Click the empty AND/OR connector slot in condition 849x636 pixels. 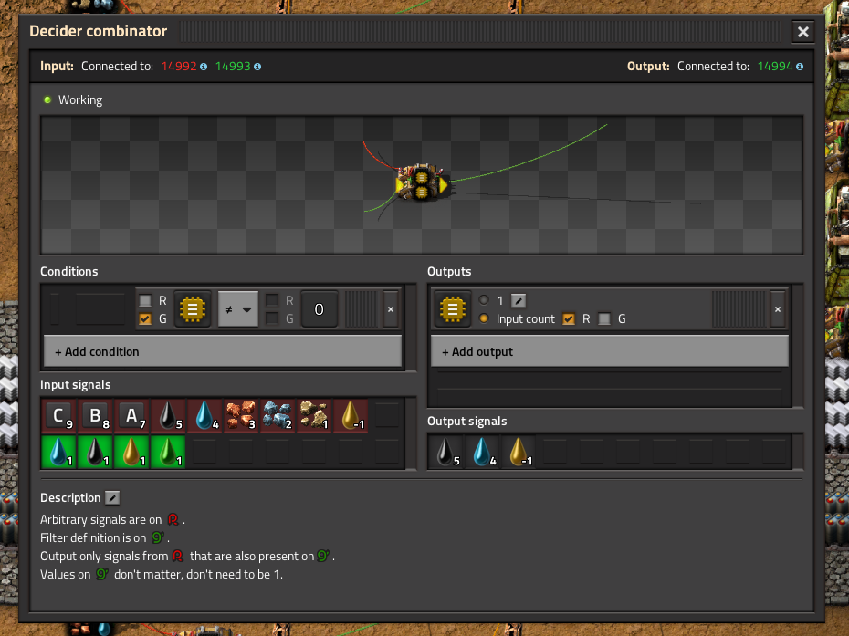[x=100, y=309]
